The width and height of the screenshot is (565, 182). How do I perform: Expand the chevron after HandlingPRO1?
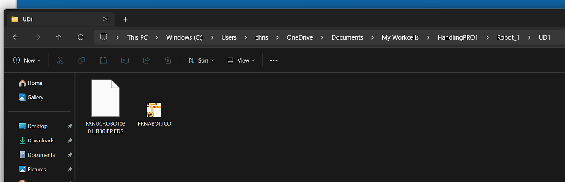click(487, 37)
